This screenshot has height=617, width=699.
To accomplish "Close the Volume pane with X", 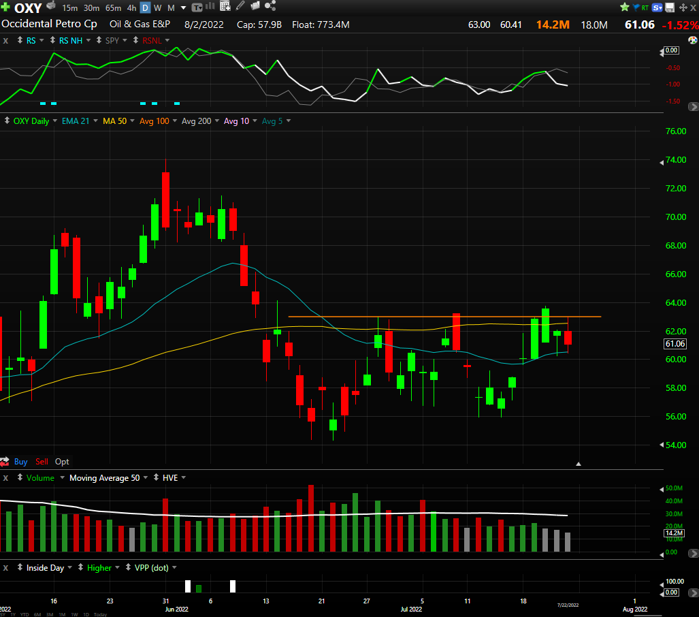I will [6, 478].
